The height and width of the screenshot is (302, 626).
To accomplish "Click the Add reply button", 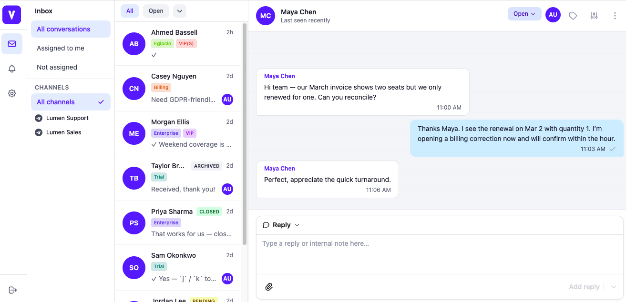I will (584, 286).
